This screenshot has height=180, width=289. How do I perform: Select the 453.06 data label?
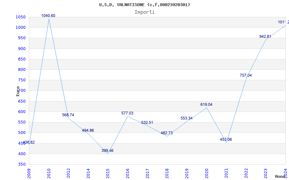(226, 139)
